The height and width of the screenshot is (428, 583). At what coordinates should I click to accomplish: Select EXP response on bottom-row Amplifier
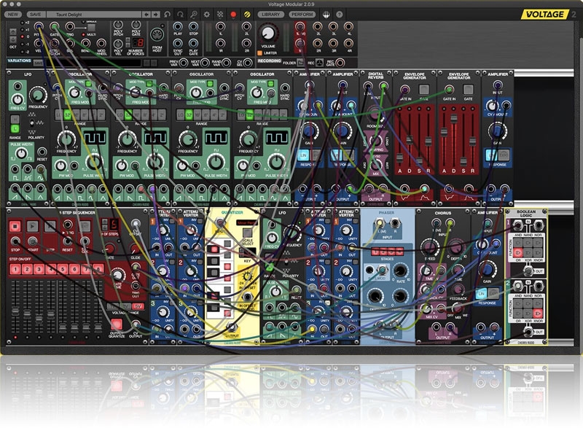493,294
